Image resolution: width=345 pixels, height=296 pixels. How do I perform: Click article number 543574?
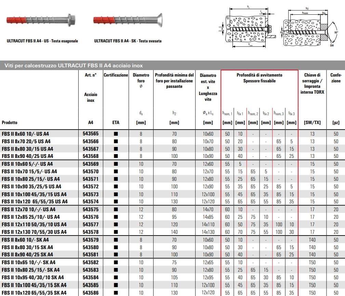91,202
